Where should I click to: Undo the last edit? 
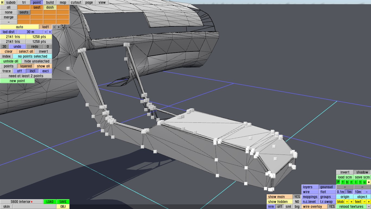point(17,47)
